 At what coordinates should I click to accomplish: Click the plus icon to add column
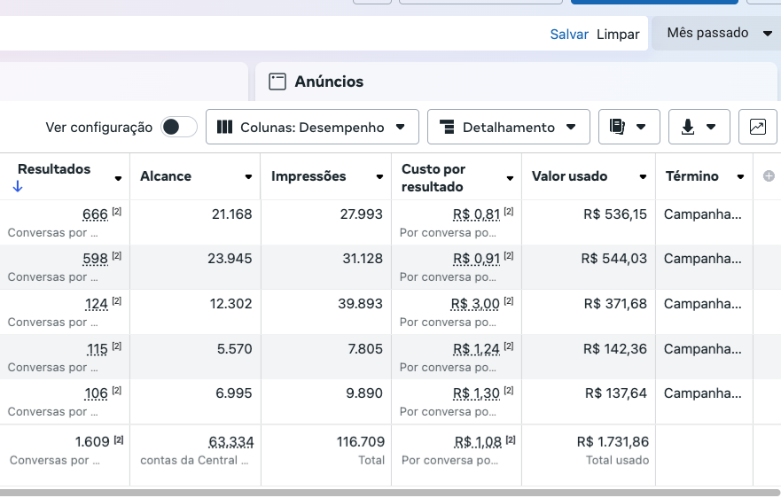769,176
